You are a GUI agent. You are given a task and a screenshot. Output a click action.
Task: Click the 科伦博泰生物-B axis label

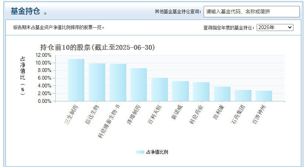109,122
